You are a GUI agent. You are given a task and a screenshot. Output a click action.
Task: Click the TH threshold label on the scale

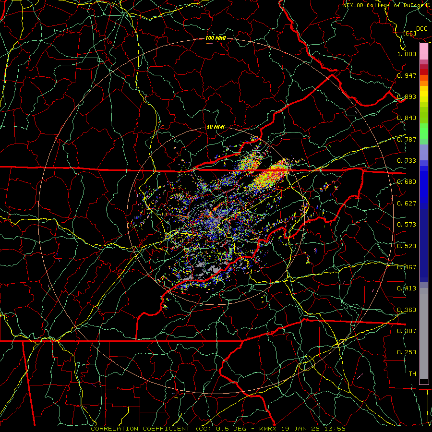[412, 374]
